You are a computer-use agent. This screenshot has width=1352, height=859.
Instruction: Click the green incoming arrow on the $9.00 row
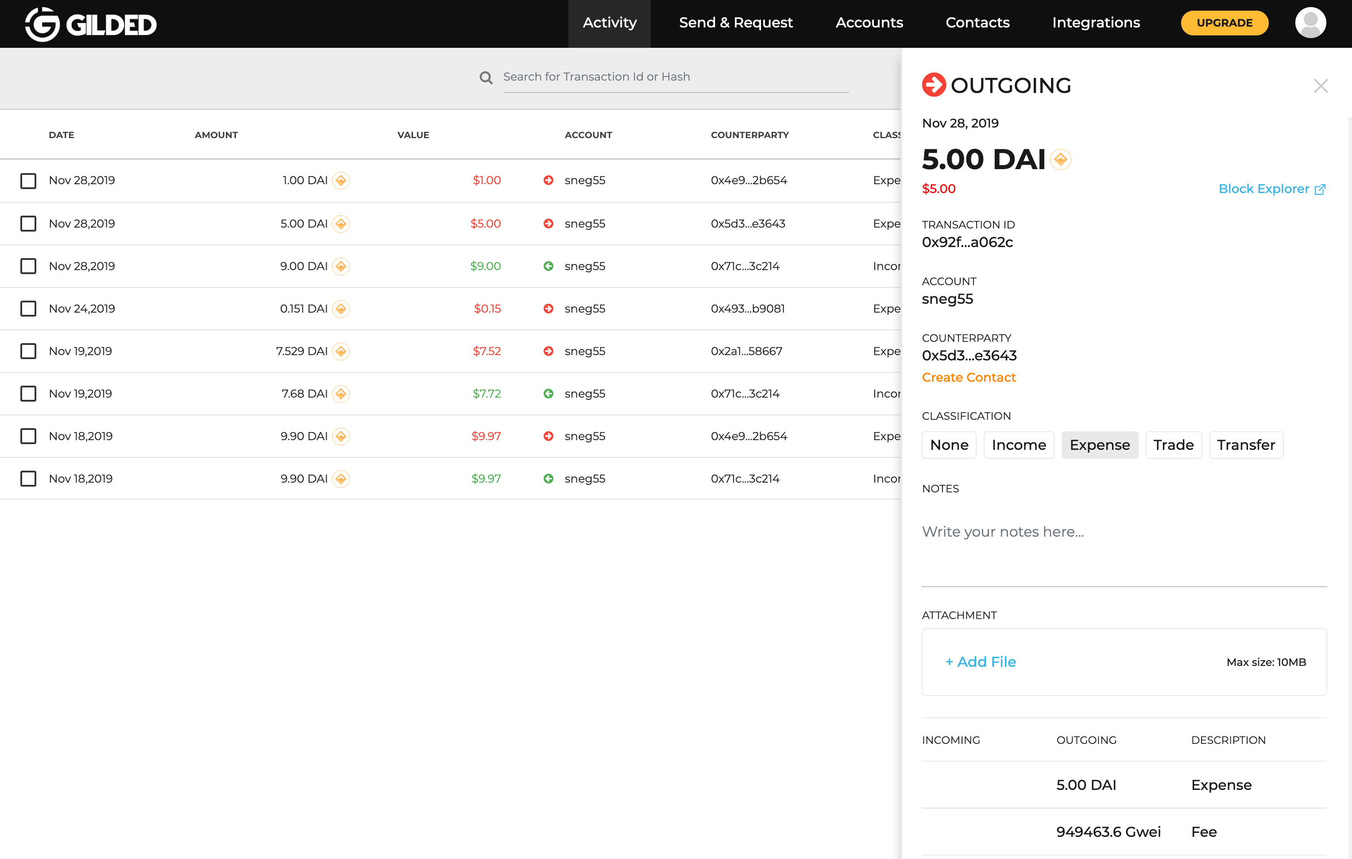548,266
